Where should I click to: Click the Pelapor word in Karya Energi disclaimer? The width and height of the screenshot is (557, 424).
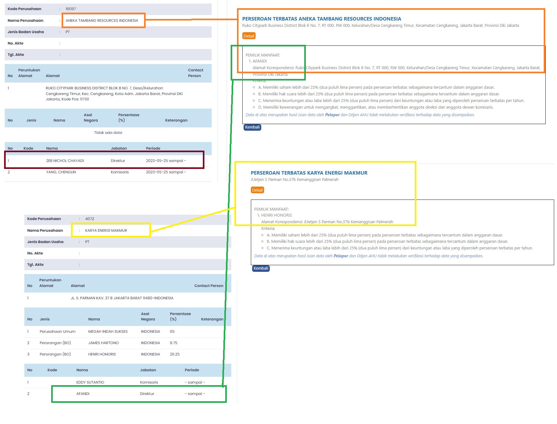[341, 256]
